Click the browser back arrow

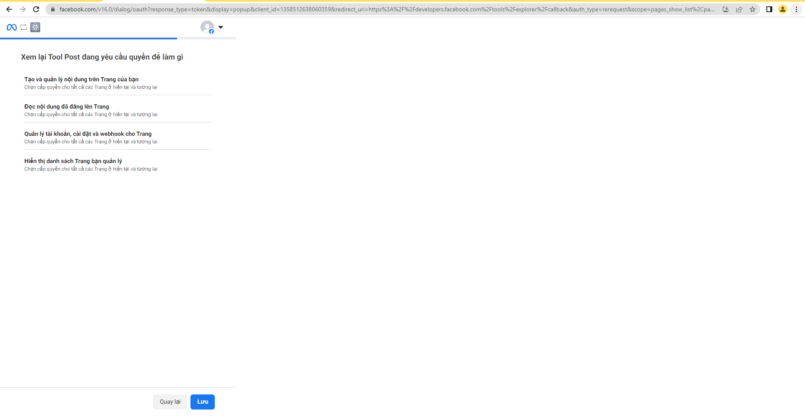9,9
